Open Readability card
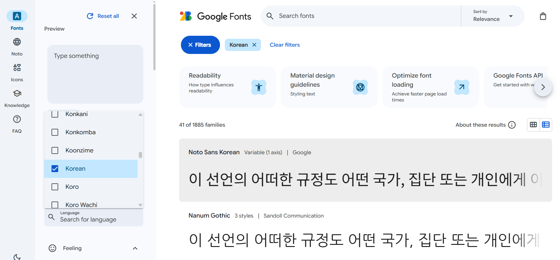 (x=228, y=87)
